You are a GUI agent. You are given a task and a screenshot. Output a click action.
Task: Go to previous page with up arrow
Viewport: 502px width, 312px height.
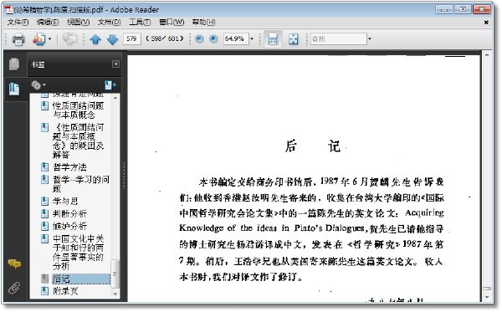click(95, 39)
